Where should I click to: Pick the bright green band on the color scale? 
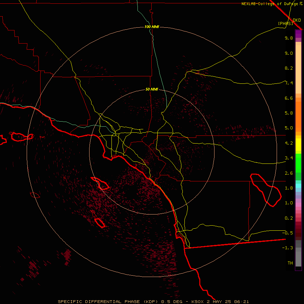click(x=298, y=163)
